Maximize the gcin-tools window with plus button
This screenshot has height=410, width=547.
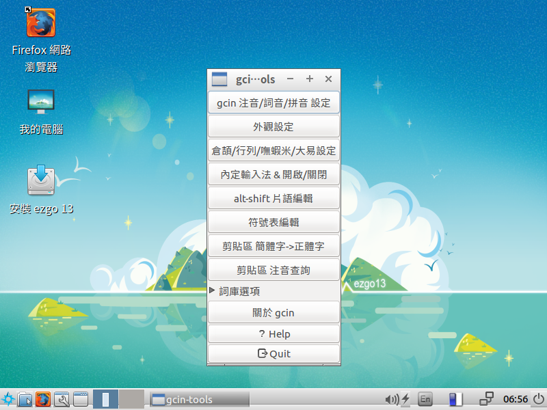click(310, 79)
